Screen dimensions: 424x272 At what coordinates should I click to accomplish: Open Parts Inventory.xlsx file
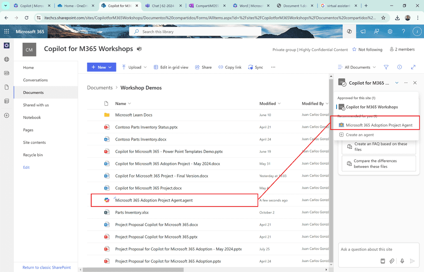click(132, 212)
